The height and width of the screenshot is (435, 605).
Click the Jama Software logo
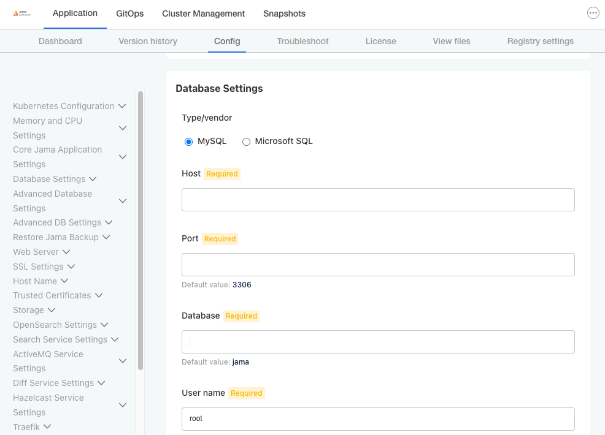tap(22, 13)
